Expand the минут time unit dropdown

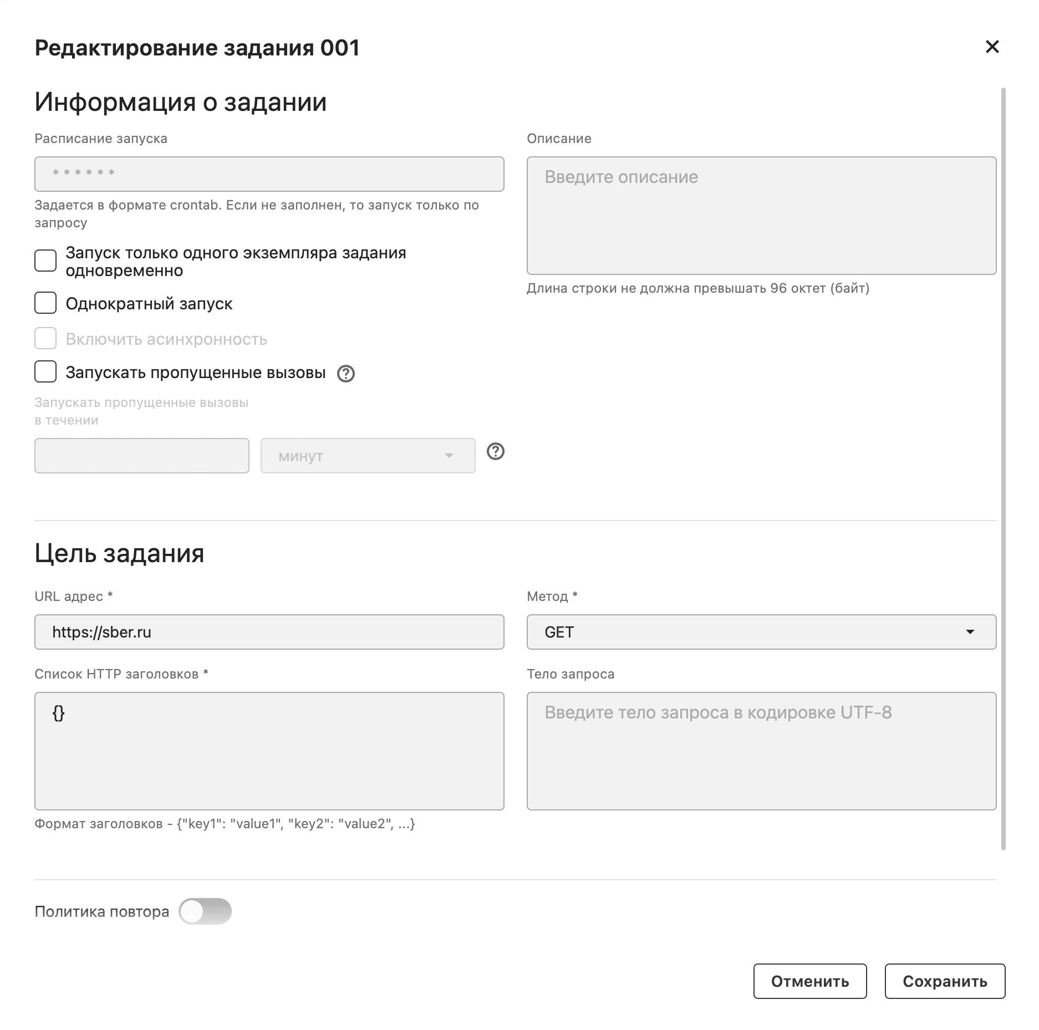point(368,456)
